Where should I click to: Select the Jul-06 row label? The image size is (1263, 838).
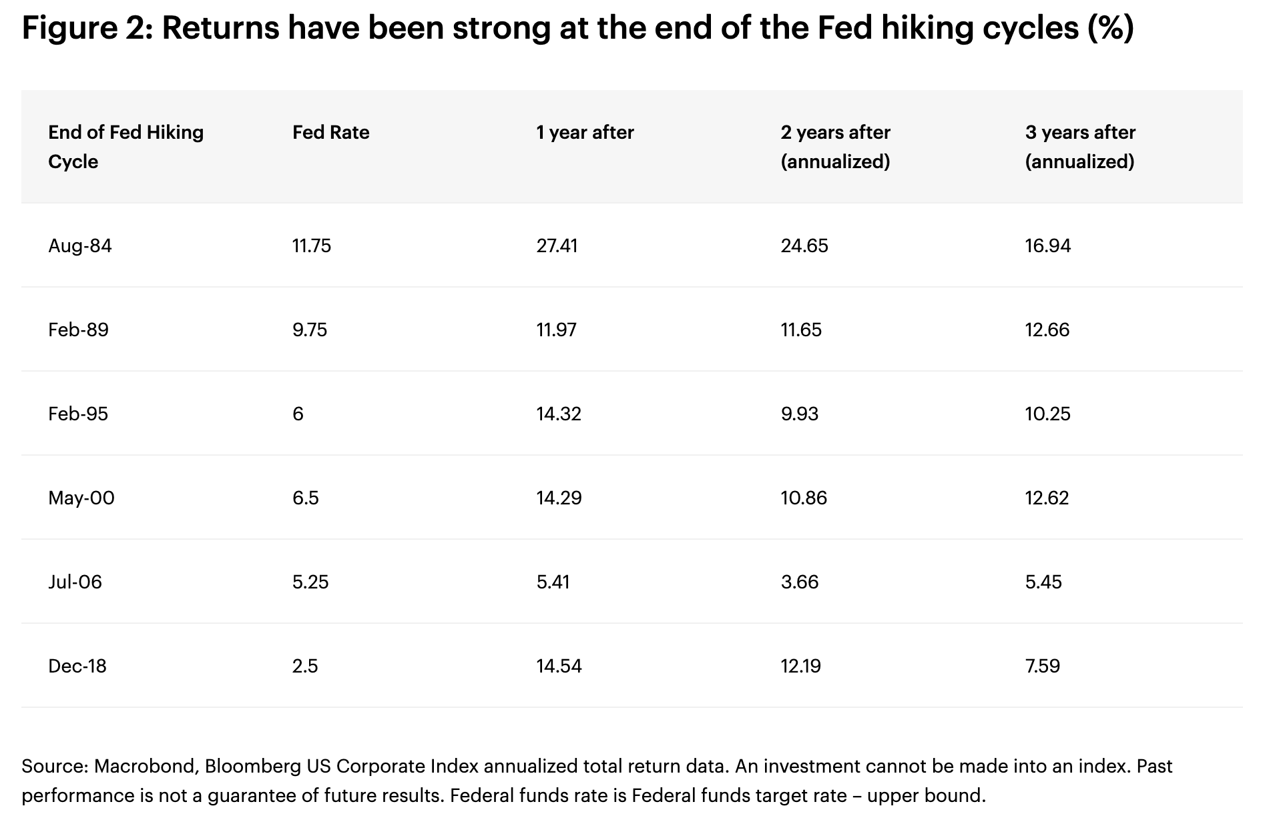click(x=75, y=582)
